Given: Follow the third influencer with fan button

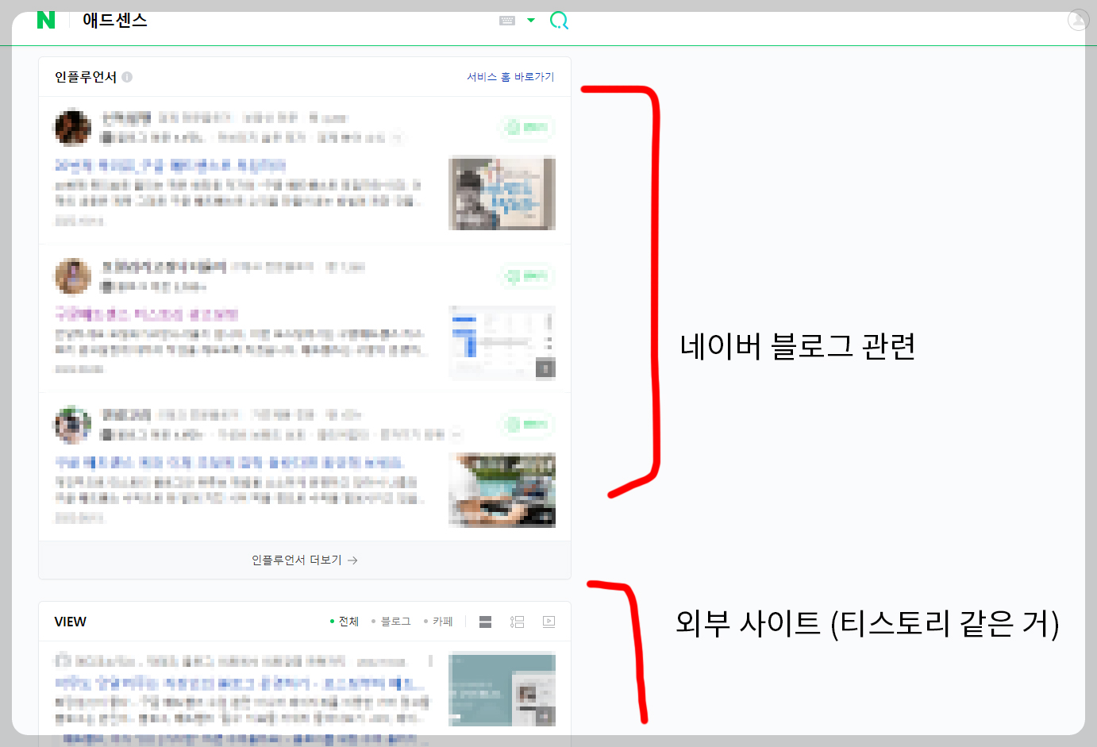Looking at the screenshot, I should (x=526, y=424).
